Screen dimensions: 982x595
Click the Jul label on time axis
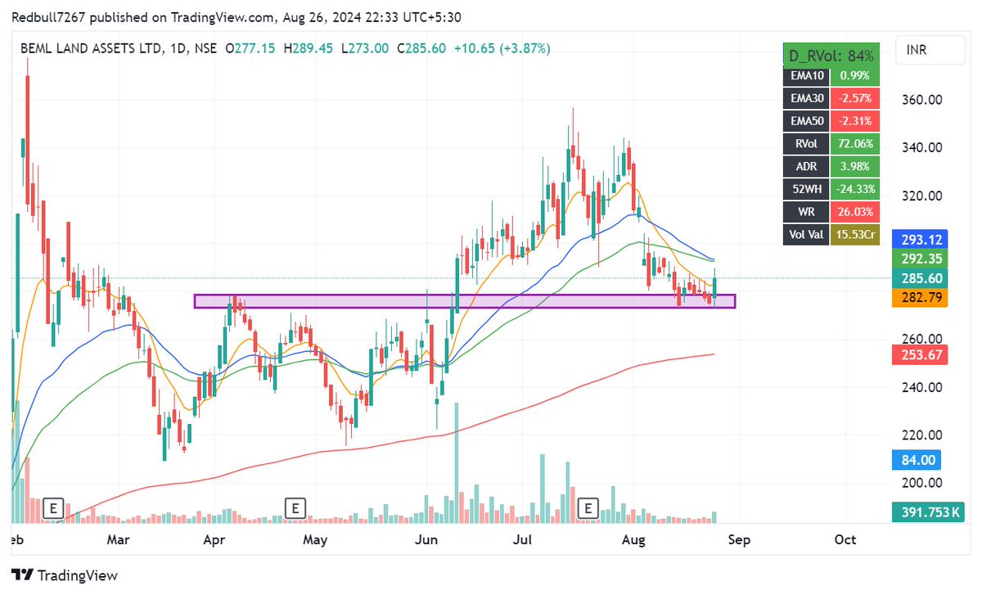point(524,540)
